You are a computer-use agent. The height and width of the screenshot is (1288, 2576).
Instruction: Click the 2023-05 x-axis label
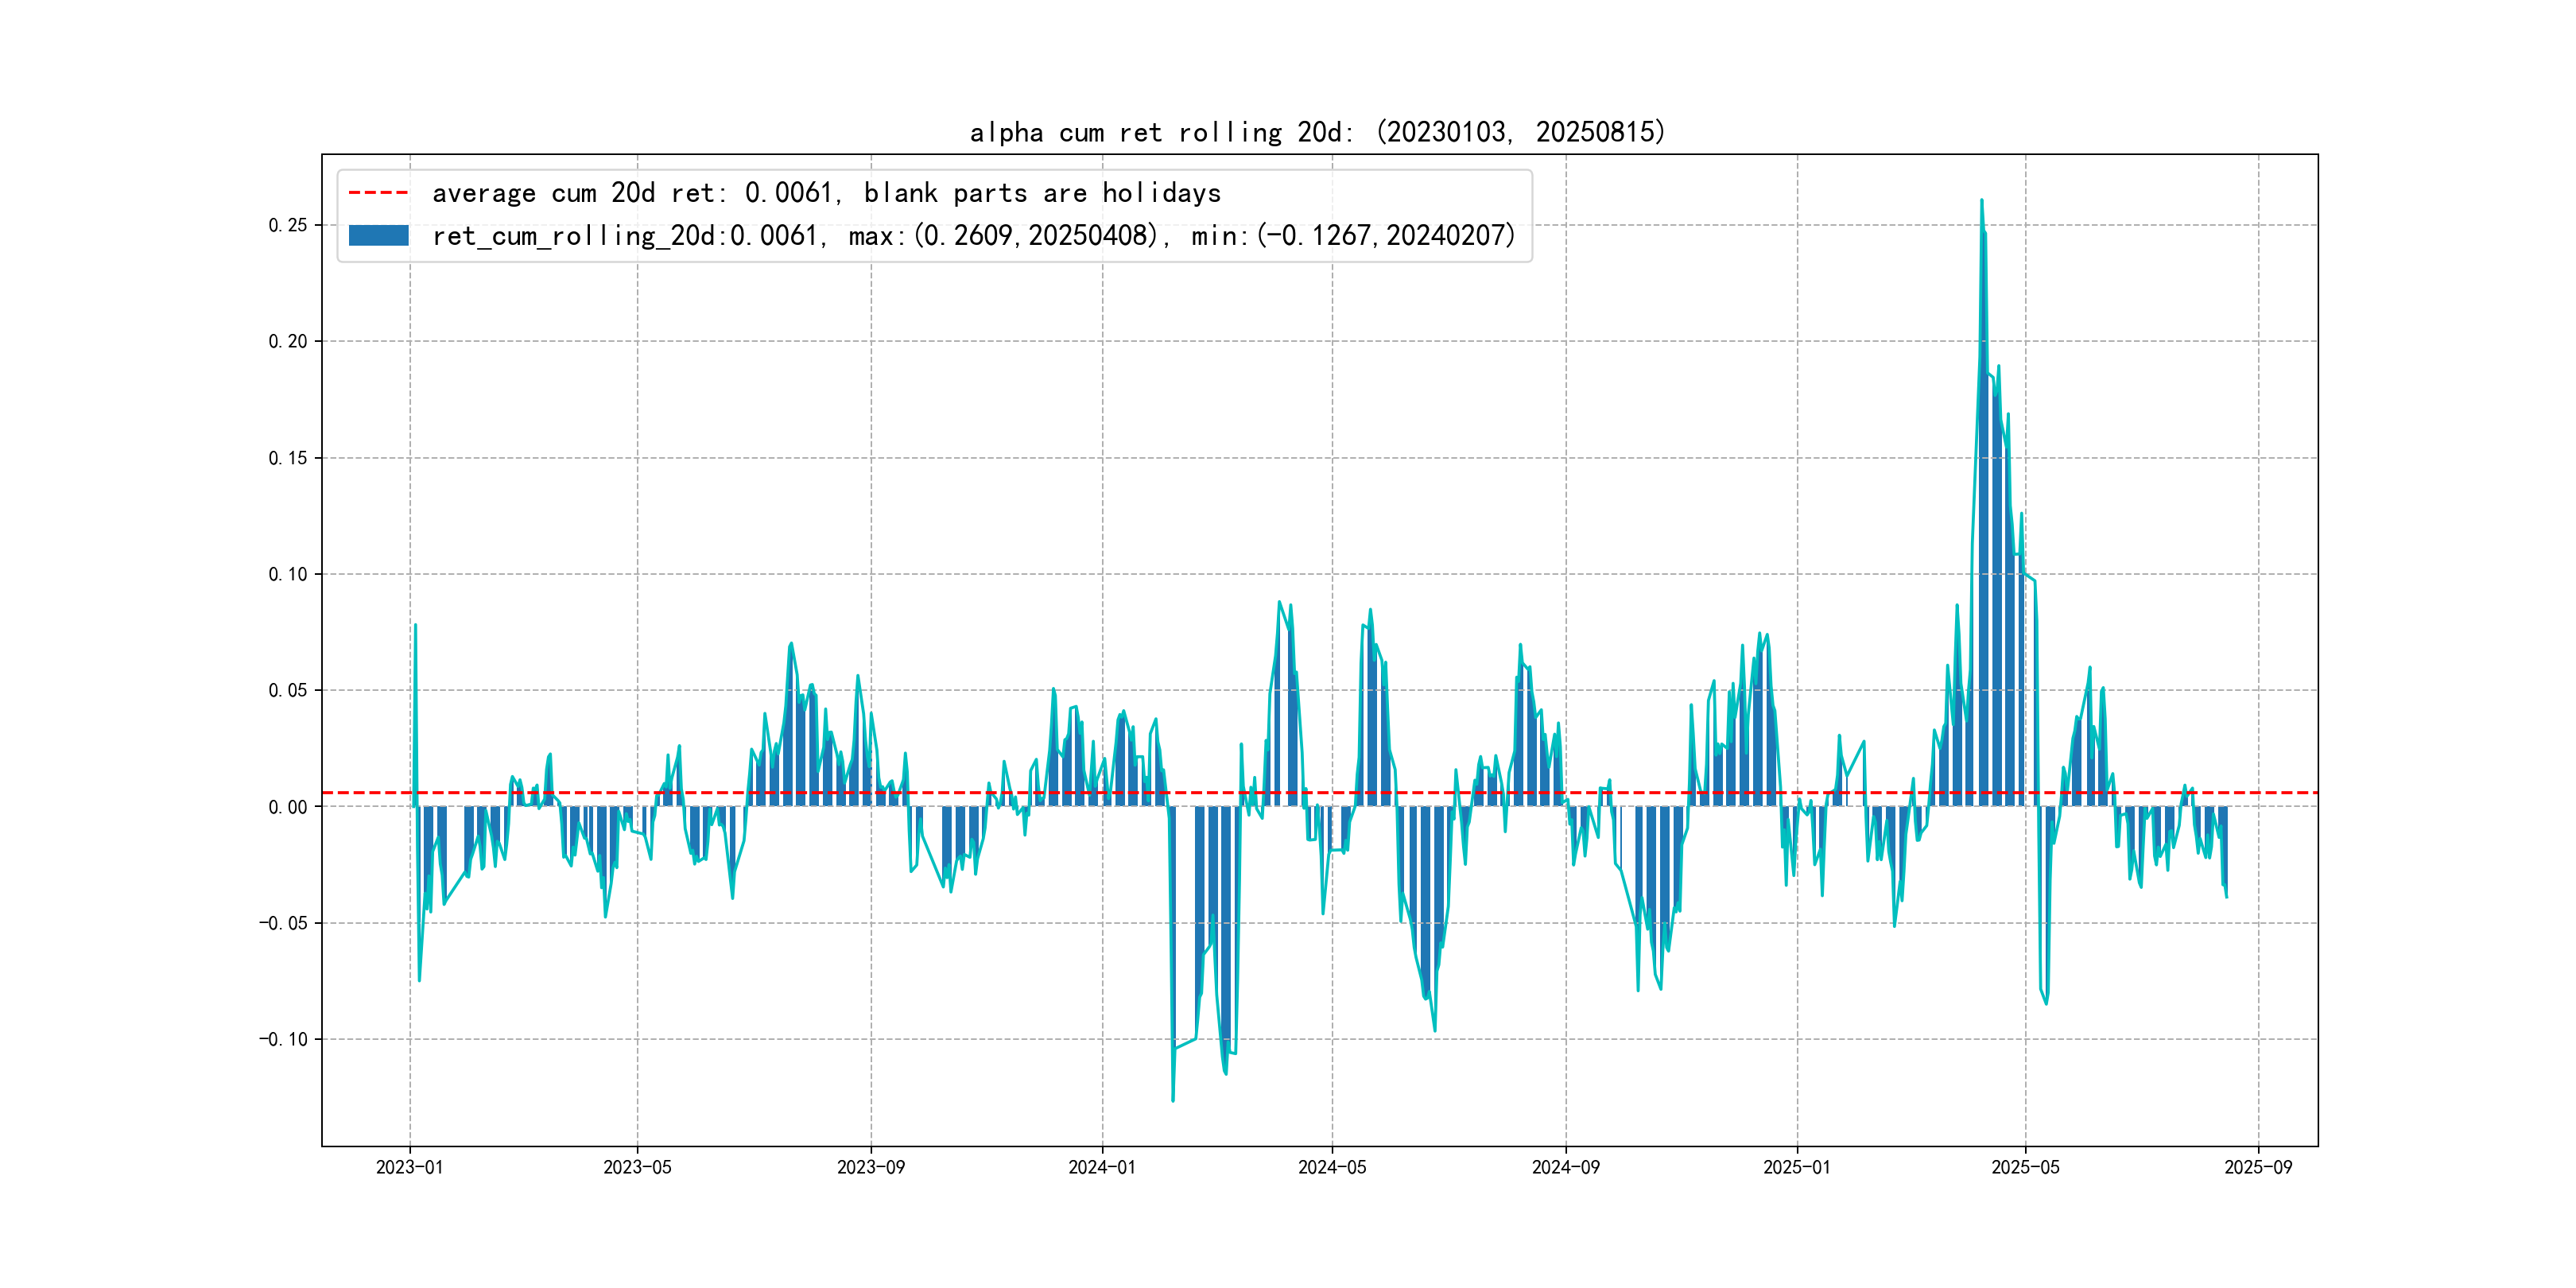pyautogui.click(x=637, y=1167)
